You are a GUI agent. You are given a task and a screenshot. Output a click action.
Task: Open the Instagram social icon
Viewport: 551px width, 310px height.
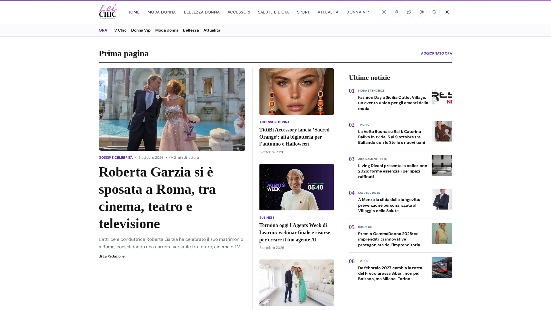tap(384, 12)
